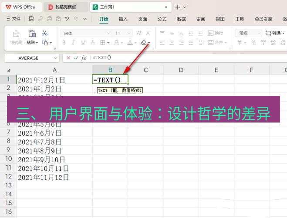The height and width of the screenshot is (218, 287).
Task: Expand the Paste (粘贴) options arrow
Action: [x=37, y=43]
